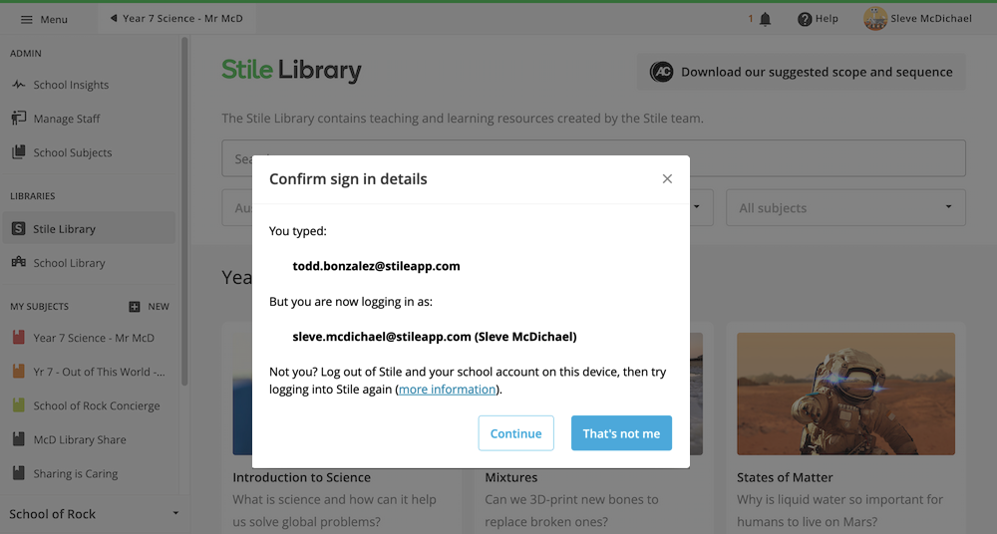Click the Sleve McDichael profile avatar
997x534 pixels.
point(875,19)
